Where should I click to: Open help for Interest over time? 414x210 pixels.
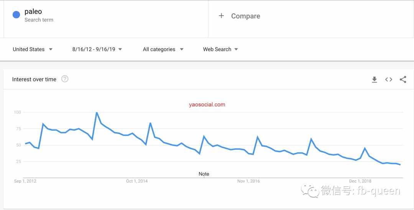(x=65, y=79)
